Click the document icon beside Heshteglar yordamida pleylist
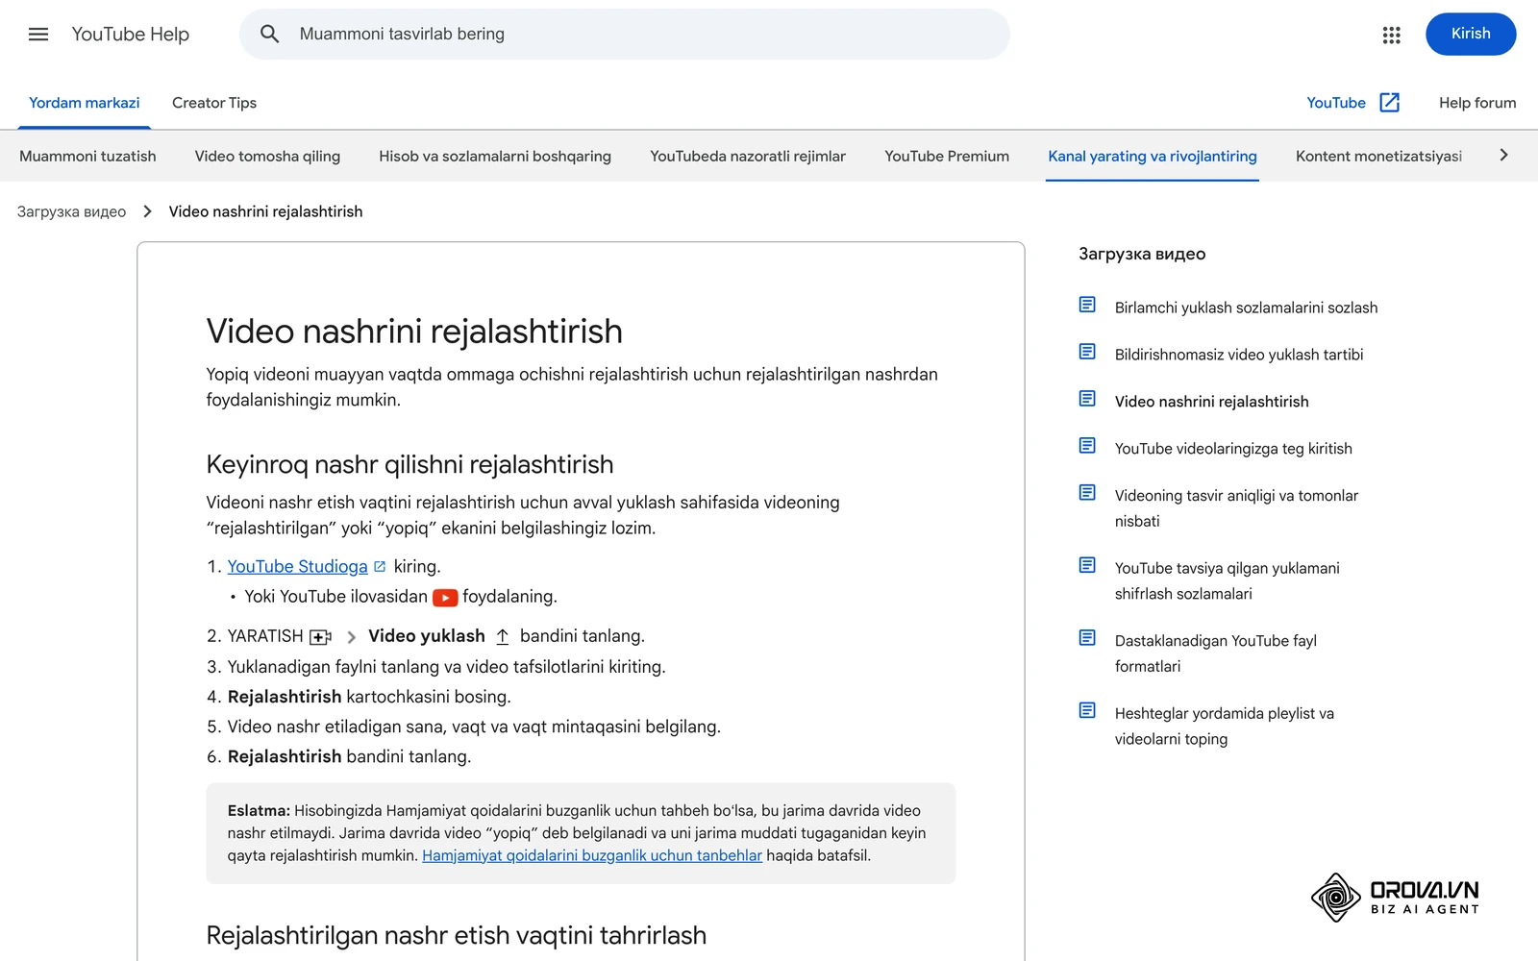Viewport: 1538px width, 961px height. tap(1087, 711)
